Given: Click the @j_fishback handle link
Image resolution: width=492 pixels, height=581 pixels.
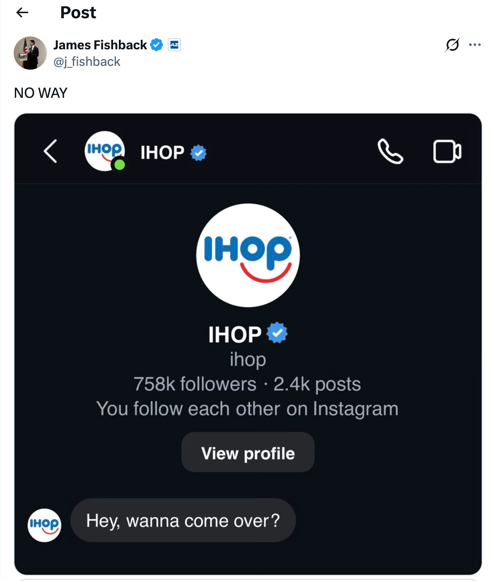Looking at the screenshot, I should click(x=86, y=61).
